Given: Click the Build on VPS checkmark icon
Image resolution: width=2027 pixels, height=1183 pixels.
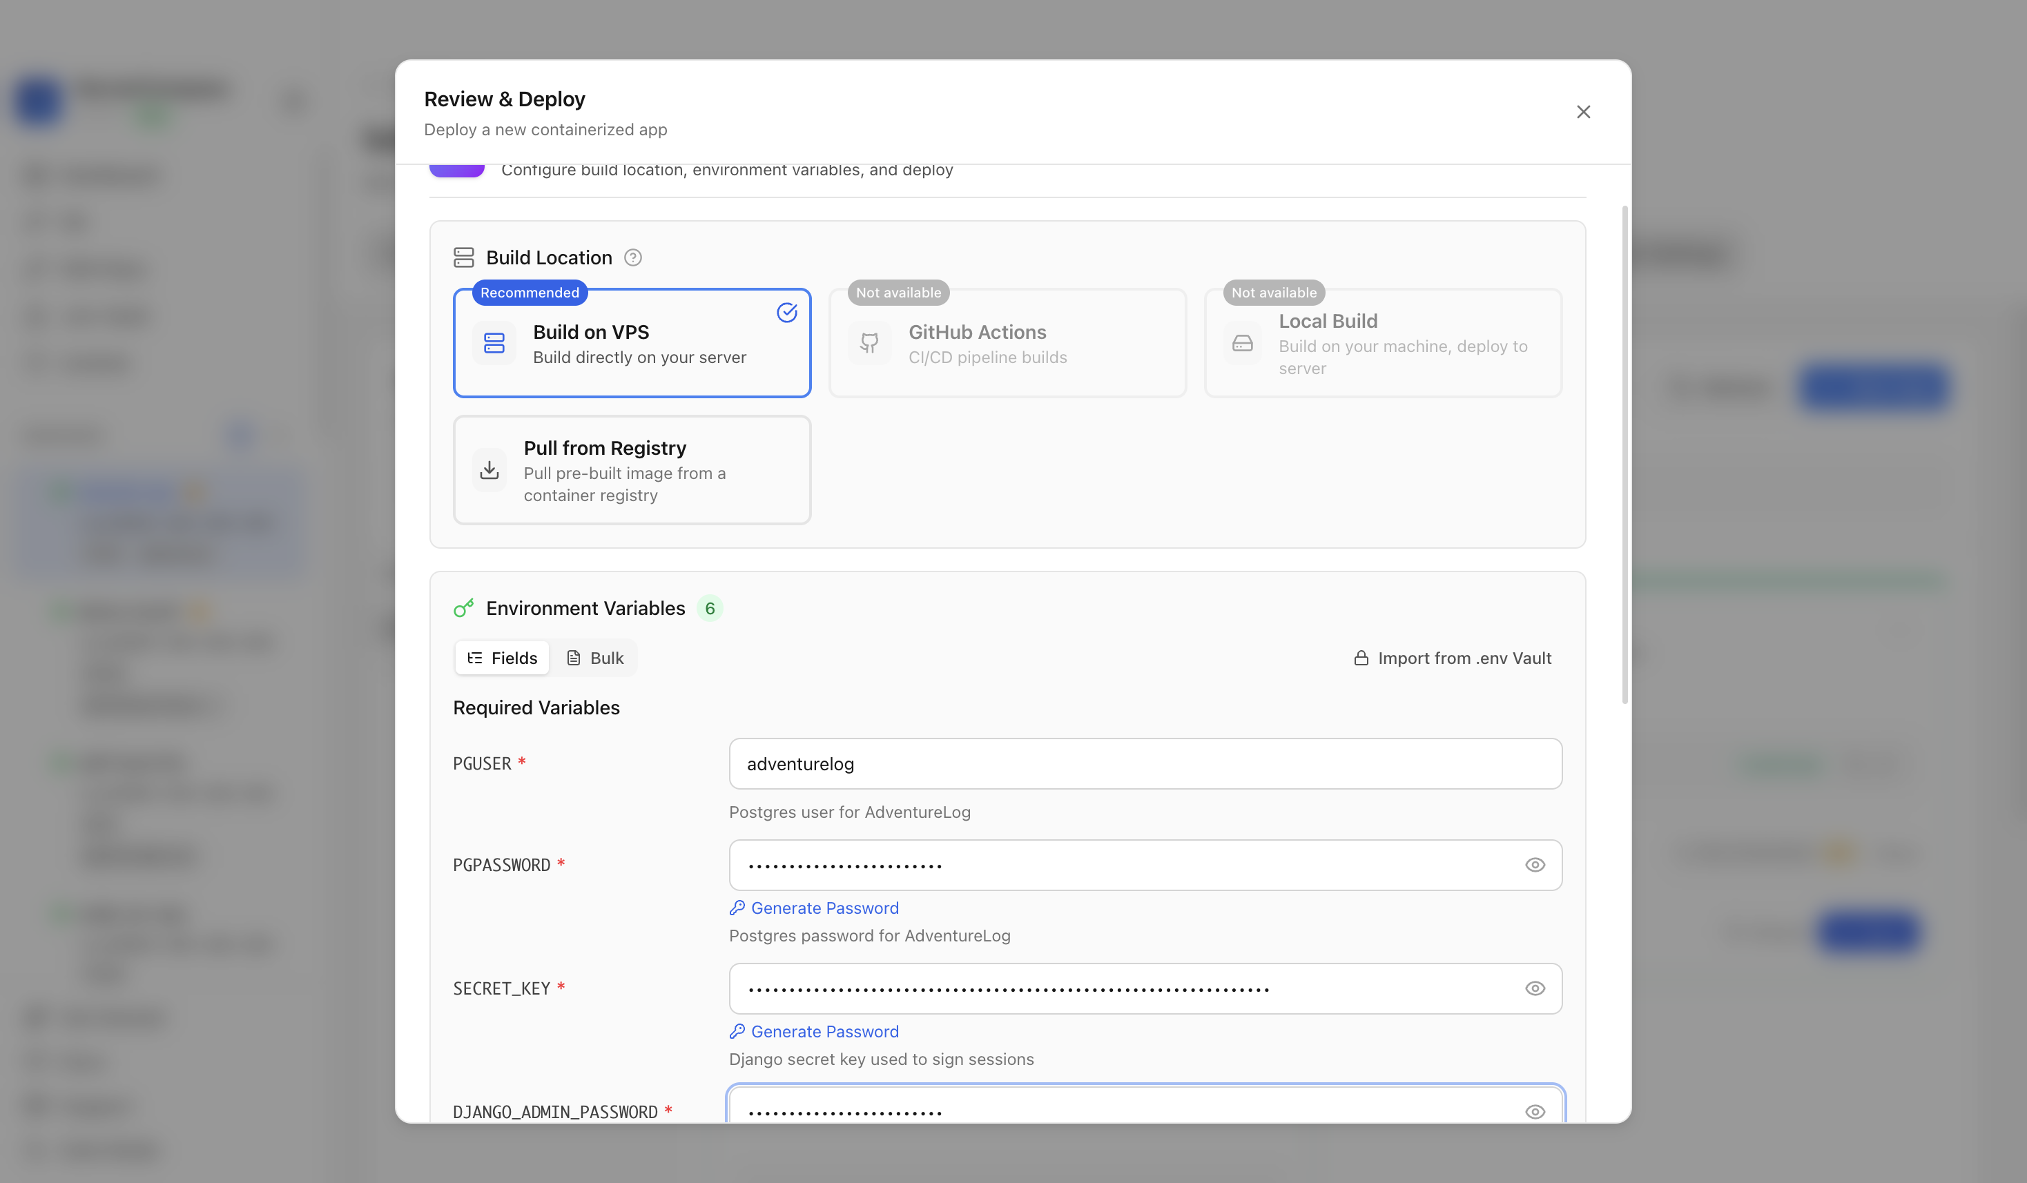Looking at the screenshot, I should click(x=786, y=312).
